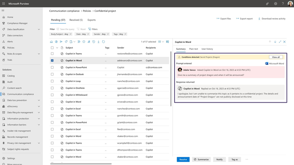The image size is (294, 165).
Task: Check the nestorwilke Copilot in Teams row
Action: 52,54
